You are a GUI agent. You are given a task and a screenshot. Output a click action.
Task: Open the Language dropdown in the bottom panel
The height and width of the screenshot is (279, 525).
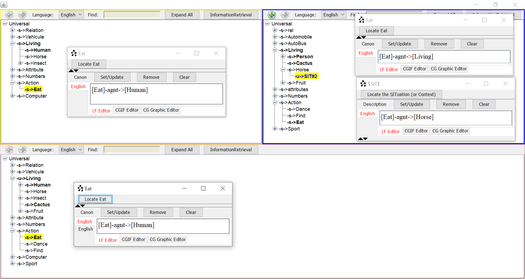[x=71, y=150]
